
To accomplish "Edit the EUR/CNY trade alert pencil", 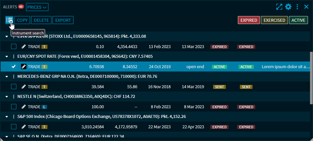I will coord(24,66).
